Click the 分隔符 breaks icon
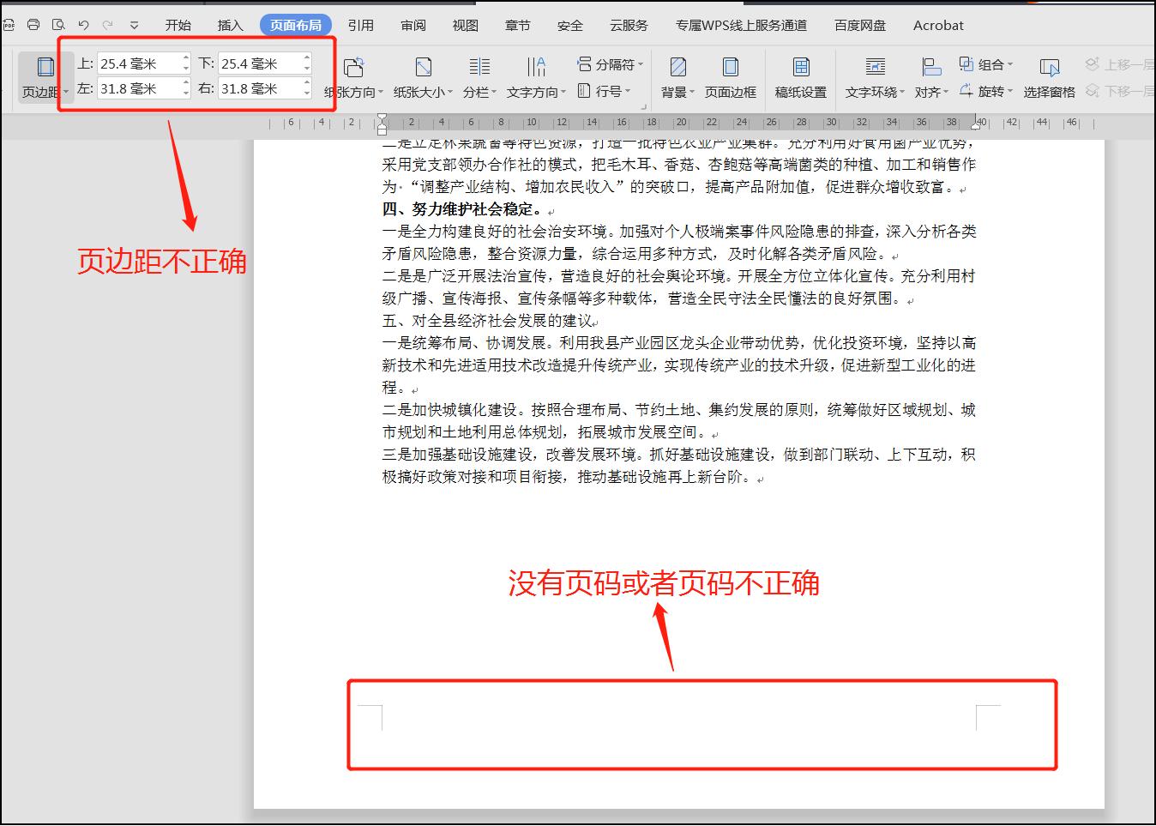 coord(605,63)
